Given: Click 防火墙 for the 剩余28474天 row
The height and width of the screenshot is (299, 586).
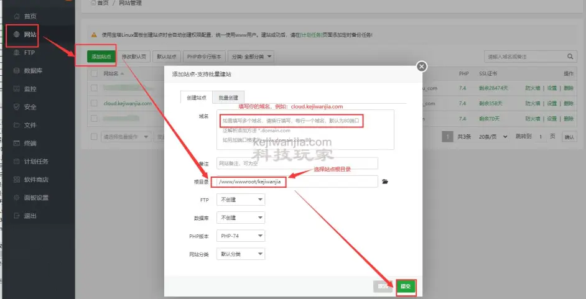Looking at the screenshot, I should pos(533,88).
